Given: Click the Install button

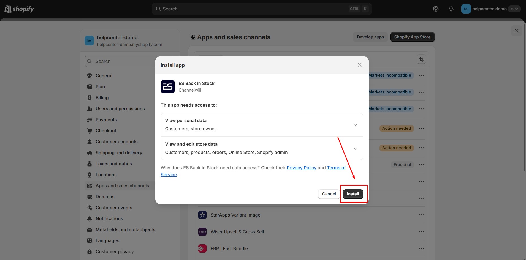Looking at the screenshot, I should point(353,194).
